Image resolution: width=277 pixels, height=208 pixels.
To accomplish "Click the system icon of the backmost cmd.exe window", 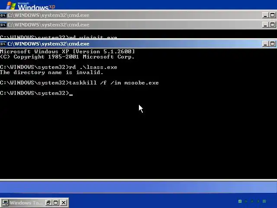I will [x=3, y=16].
